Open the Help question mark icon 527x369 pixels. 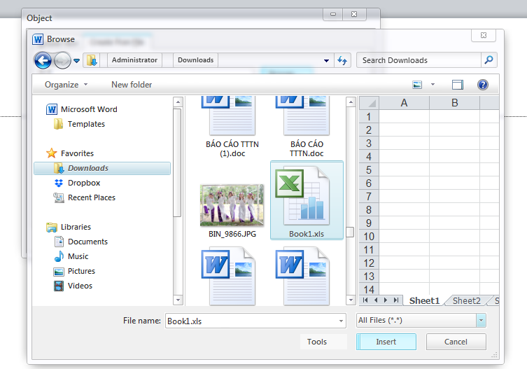pyautogui.click(x=483, y=85)
